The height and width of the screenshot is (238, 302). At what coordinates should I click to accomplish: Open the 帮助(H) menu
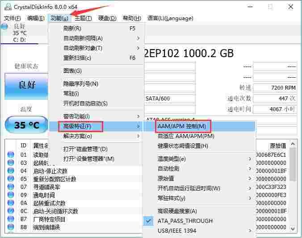132,18
